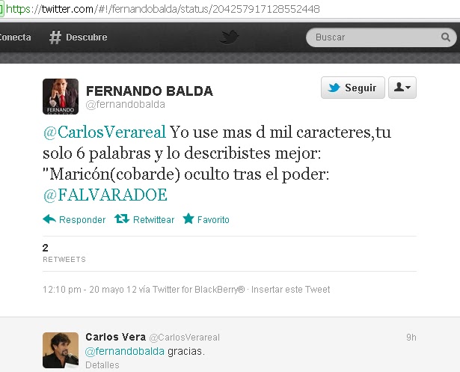Click the Responder reply arrow icon

tap(49, 219)
